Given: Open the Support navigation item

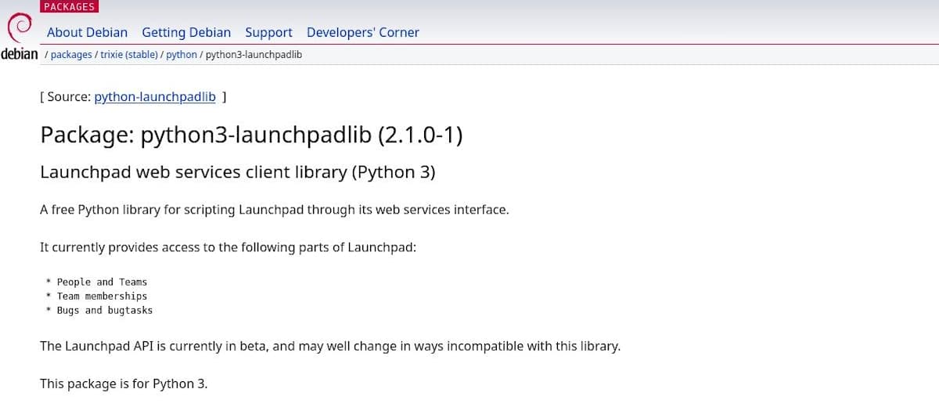Looking at the screenshot, I should (x=268, y=32).
